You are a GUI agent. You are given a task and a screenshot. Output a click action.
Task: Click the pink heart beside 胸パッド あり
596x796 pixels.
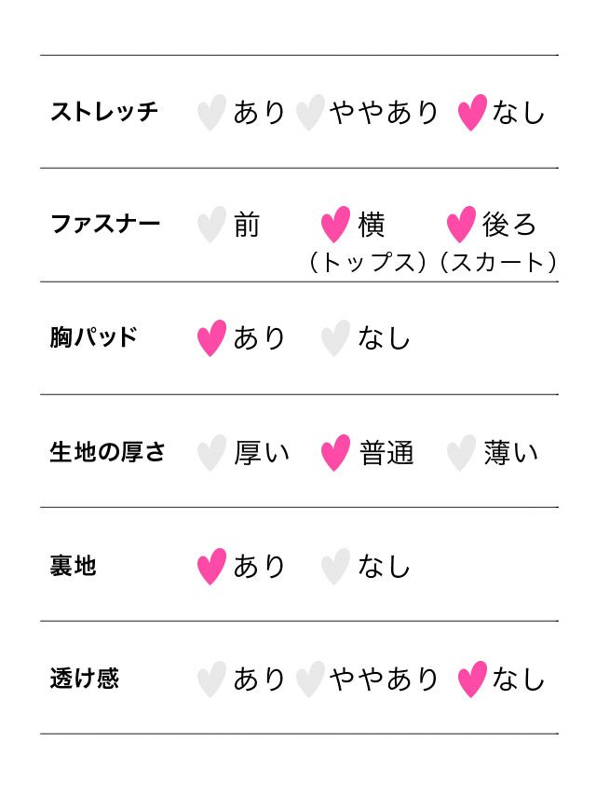(x=211, y=337)
